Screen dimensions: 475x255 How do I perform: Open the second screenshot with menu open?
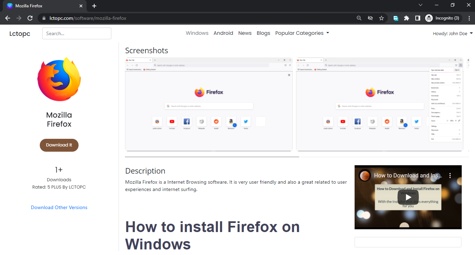point(380,104)
